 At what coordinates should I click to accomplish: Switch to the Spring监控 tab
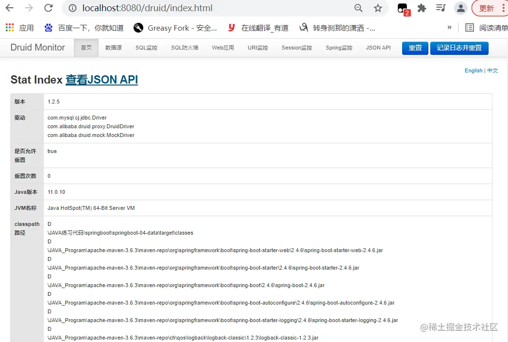(339, 48)
